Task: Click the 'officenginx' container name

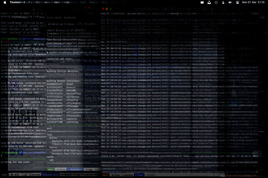Action: point(74,103)
